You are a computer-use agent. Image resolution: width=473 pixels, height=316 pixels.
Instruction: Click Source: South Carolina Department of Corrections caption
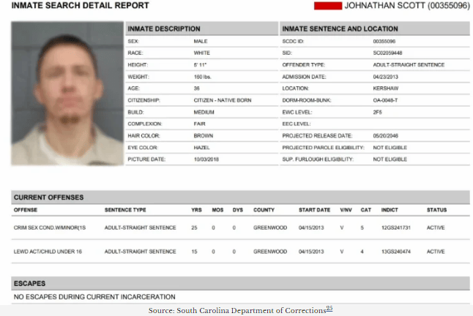(237, 311)
